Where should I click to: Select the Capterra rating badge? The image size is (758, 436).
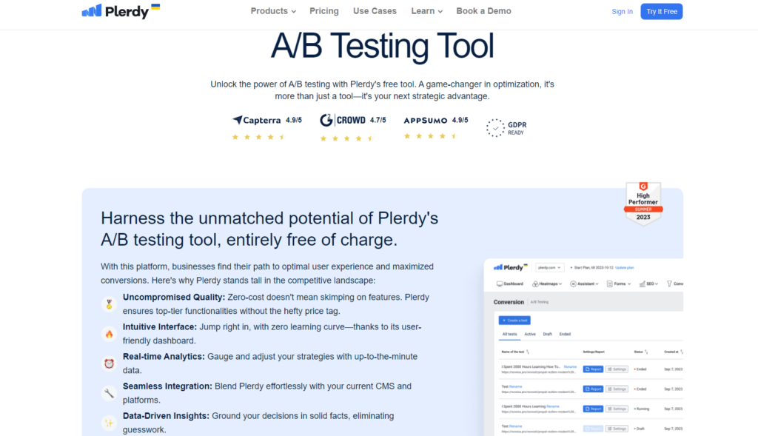point(258,120)
